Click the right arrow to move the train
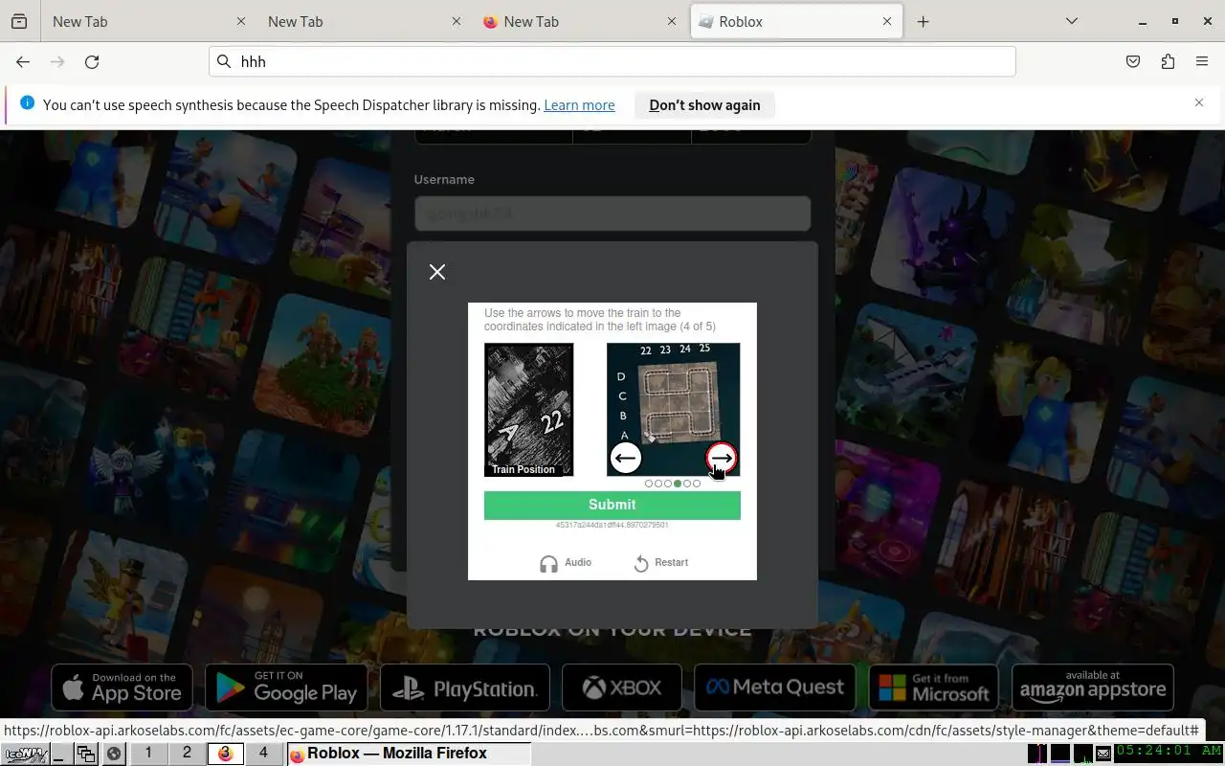 (x=722, y=459)
